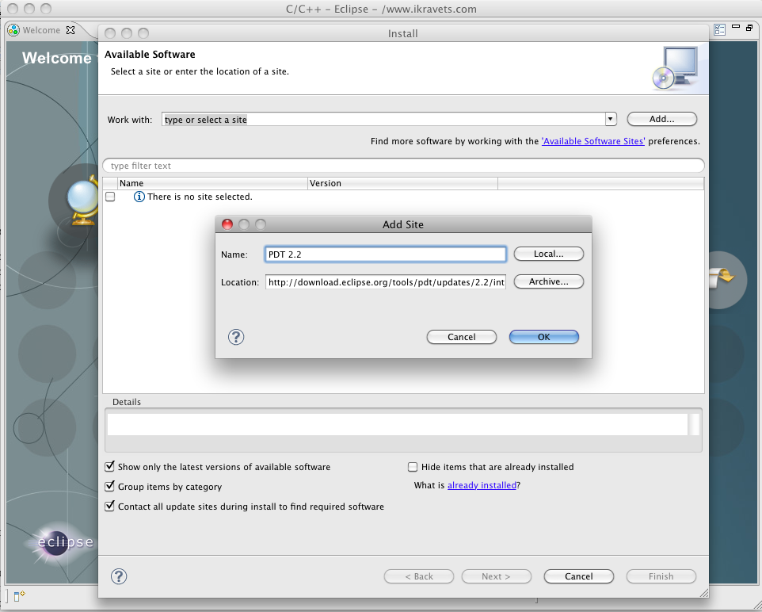Close the Add Site dialog with red button
The width and height of the screenshot is (762, 612).
pyautogui.click(x=227, y=224)
